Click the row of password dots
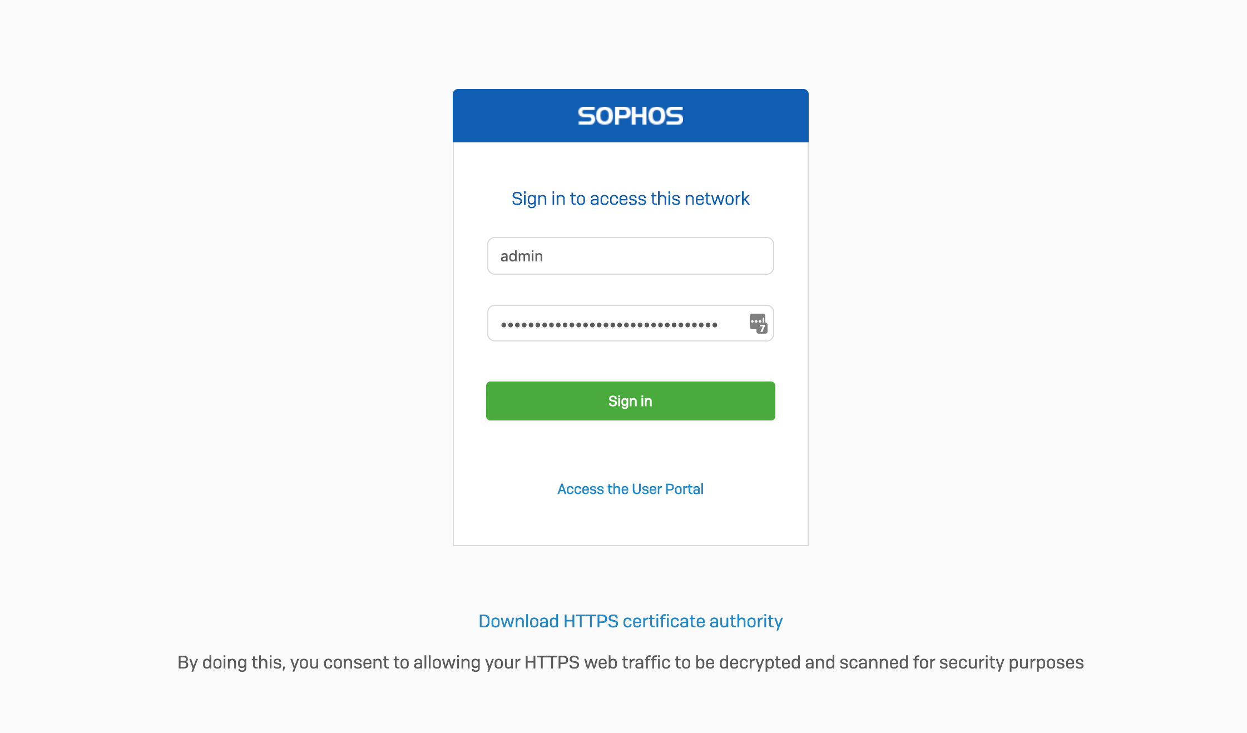Viewport: 1247px width, 733px height. (x=609, y=325)
